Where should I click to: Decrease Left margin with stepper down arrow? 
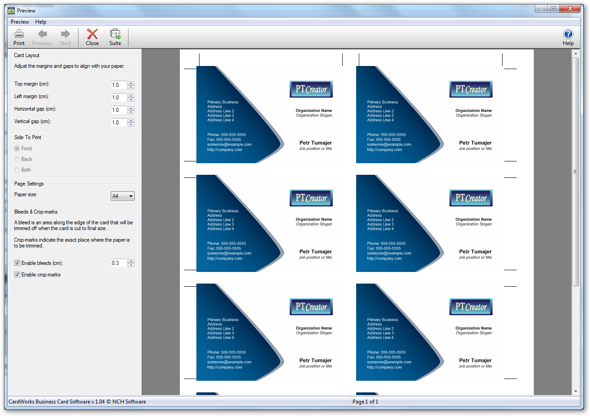(131, 100)
